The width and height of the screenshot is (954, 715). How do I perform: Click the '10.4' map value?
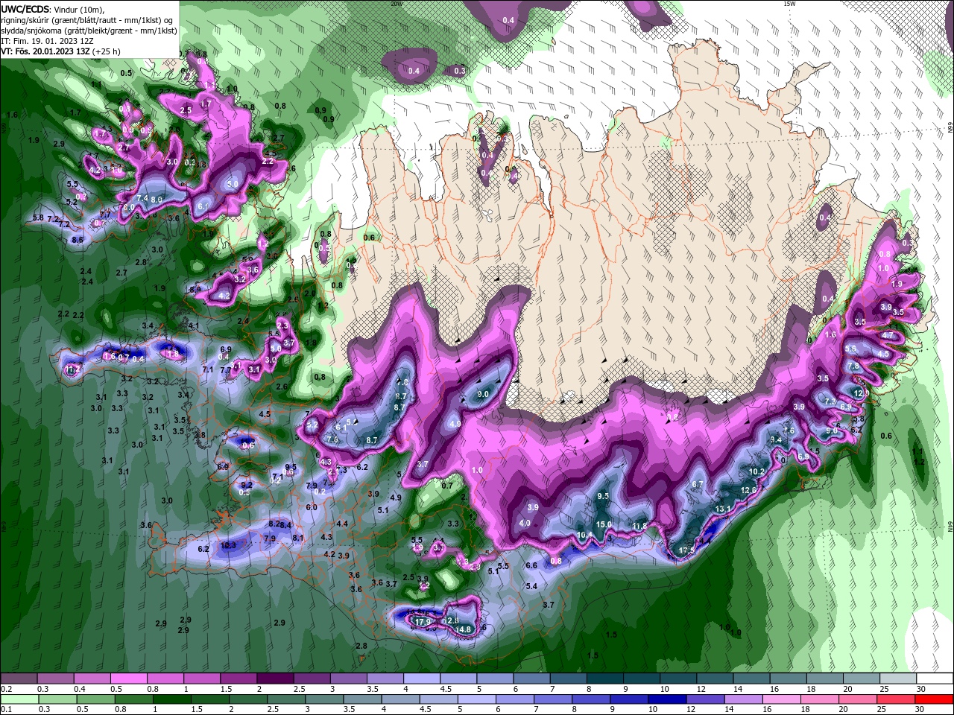584,535
